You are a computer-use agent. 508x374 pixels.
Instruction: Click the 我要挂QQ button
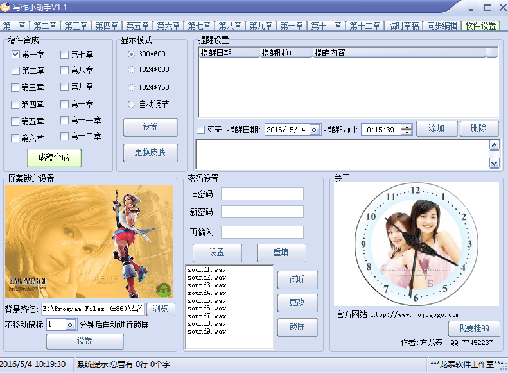click(x=474, y=328)
